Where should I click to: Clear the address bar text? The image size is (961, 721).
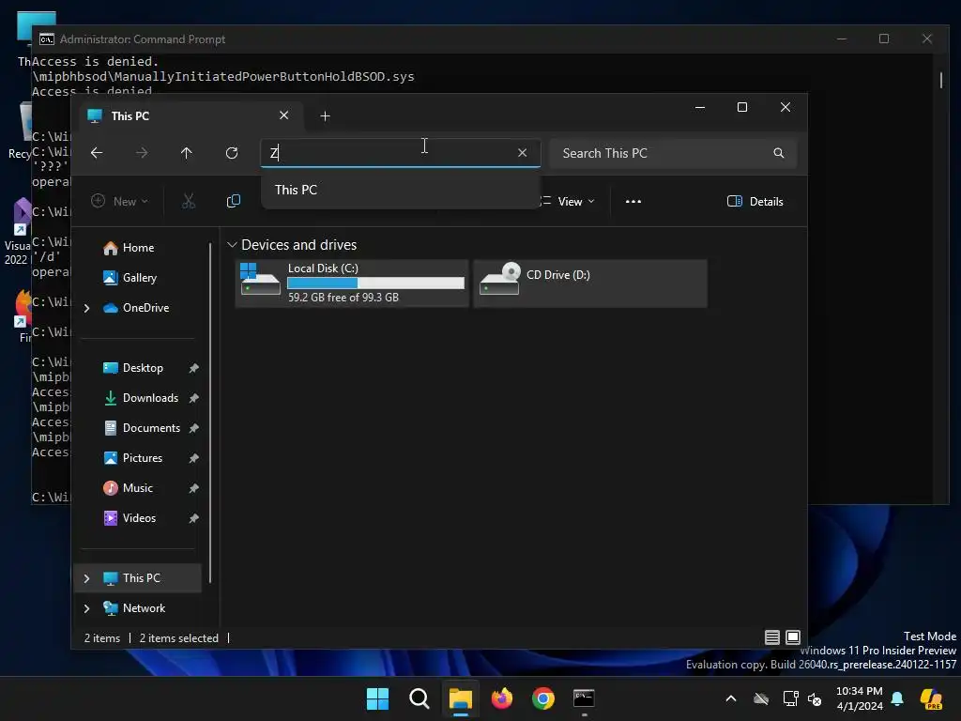point(522,153)
